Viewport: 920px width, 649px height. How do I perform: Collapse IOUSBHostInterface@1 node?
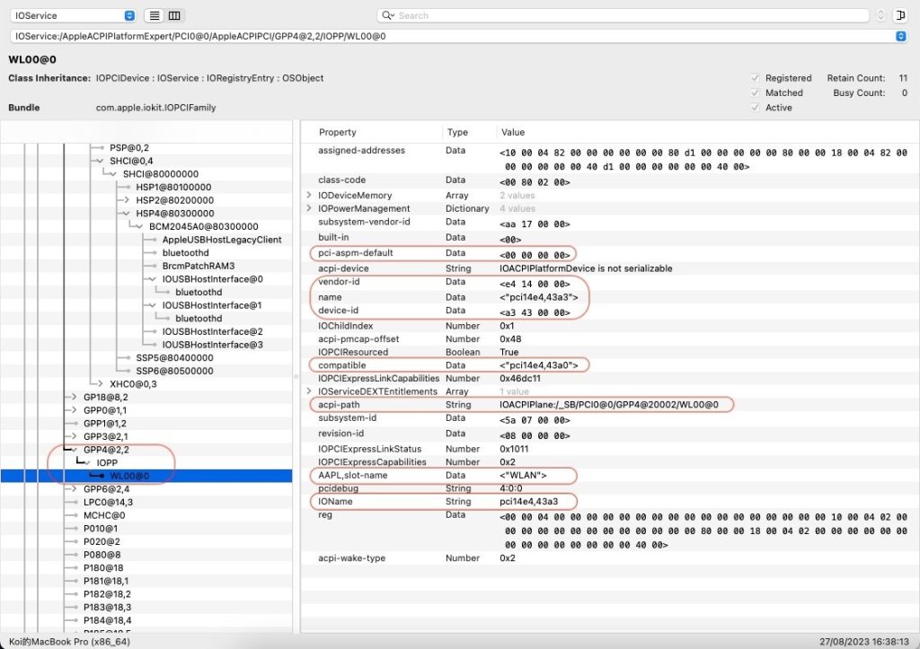click(x=152, y=305)
